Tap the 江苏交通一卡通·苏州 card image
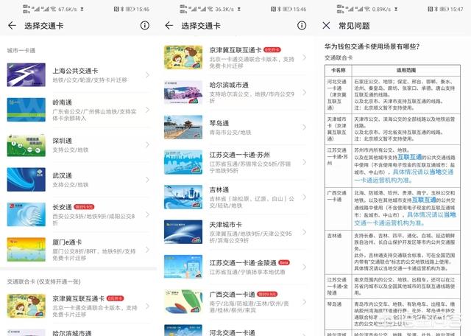 pos(183,162)
